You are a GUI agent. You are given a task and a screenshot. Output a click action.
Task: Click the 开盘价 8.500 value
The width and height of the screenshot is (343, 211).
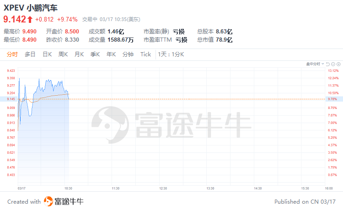pyautogui.click(x=72, y=32)
